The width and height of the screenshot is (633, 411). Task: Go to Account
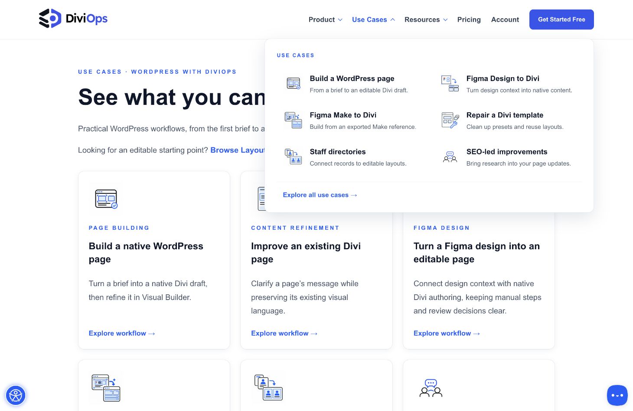pyautogui.click(x=505, y=20)
